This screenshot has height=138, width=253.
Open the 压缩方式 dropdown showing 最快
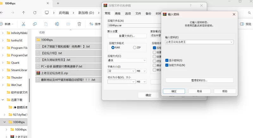tap(127, 60)
